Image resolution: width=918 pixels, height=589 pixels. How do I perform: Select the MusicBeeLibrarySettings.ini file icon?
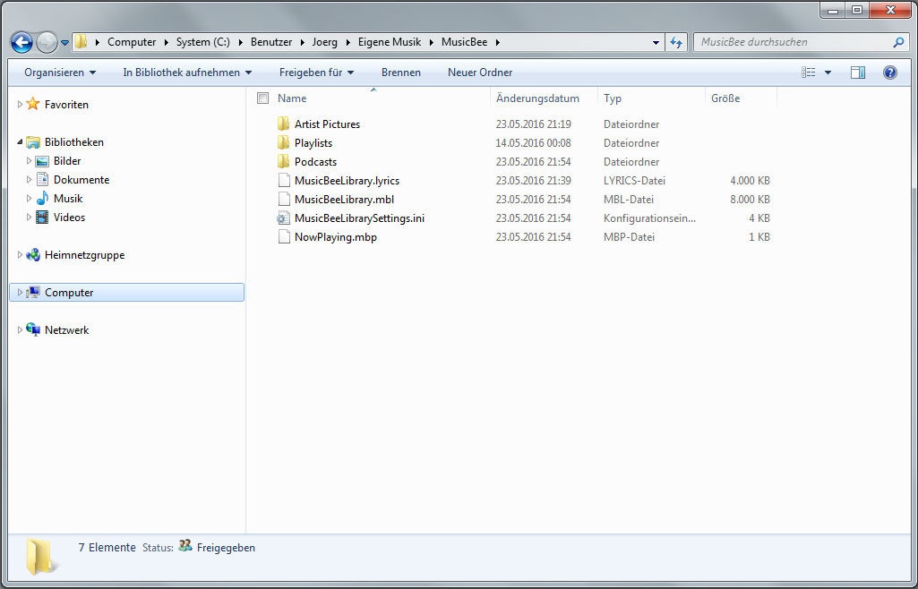point(283,218)
